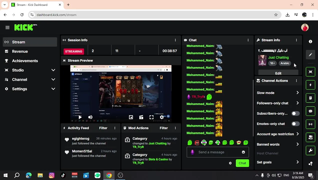
Task: Go to Stream page in sidebar
Action: click(30, 42)
